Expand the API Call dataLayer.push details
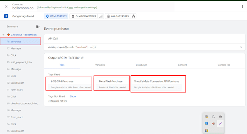The width and height of the screenshot is (247, 134). [241, 47]
